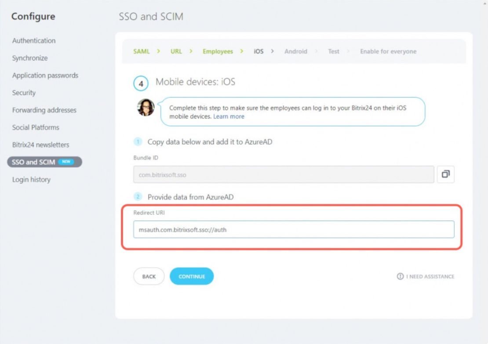Go to the SAML step
This screenshot has height=344, width=488.
tap(141, 51)
